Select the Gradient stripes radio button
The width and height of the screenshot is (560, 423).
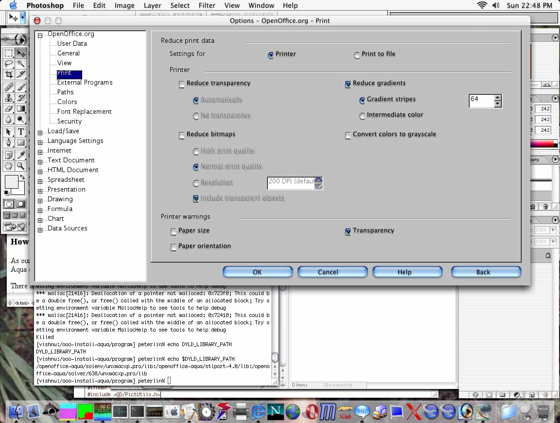coord(362,100)
